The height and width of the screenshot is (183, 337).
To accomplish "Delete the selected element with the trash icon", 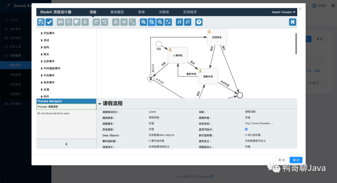I will pyautogui.click(x=85, y=22).
